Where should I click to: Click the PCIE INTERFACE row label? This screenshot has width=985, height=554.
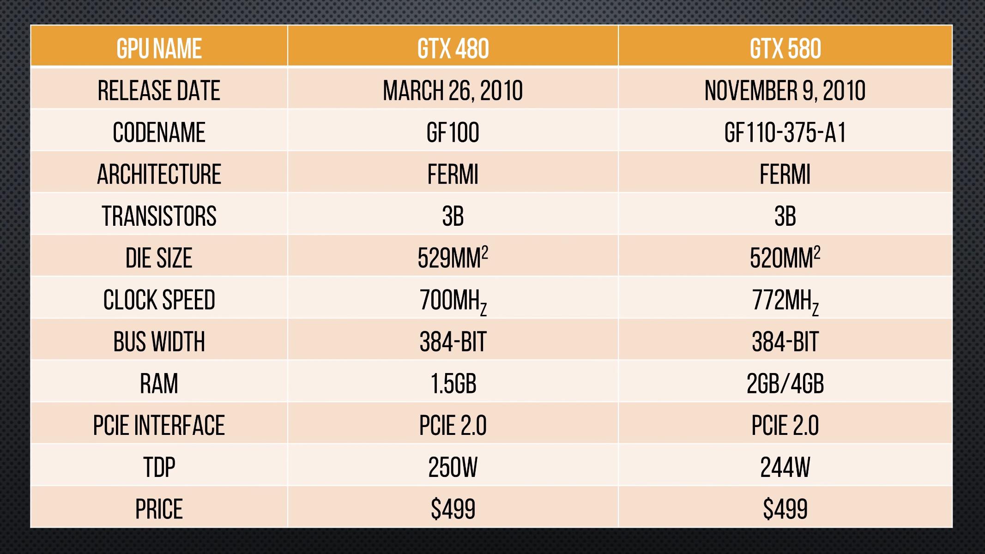pos(159,425)
